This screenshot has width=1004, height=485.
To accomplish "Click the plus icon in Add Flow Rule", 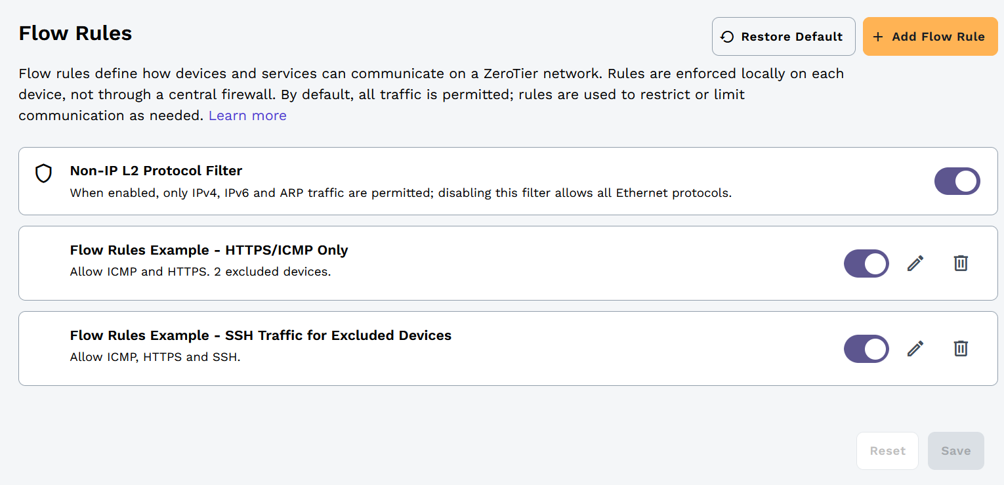I will pyautogui.click(x=878, y=37).
